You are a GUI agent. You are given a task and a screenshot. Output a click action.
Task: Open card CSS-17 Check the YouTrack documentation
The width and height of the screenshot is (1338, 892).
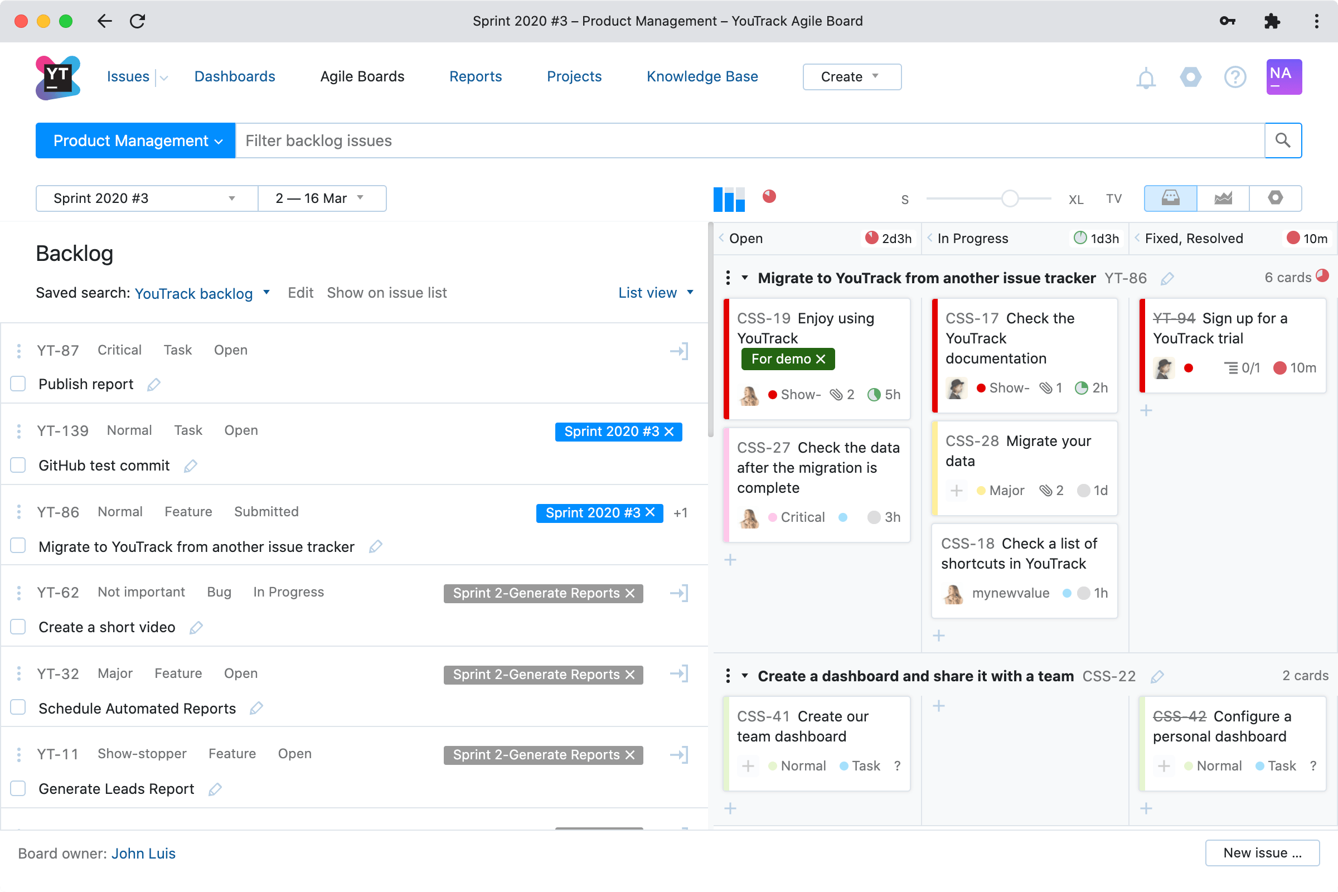coord(1025,356)
